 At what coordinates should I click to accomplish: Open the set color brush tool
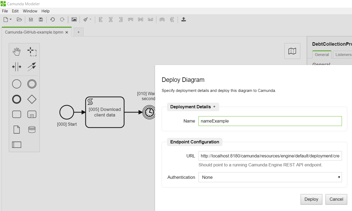point(86,19)
